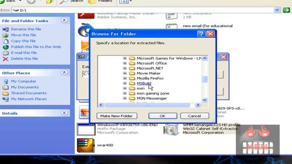Select the Adobe Flash Player installer icon

pyautogui.click(x=86, y=15)
